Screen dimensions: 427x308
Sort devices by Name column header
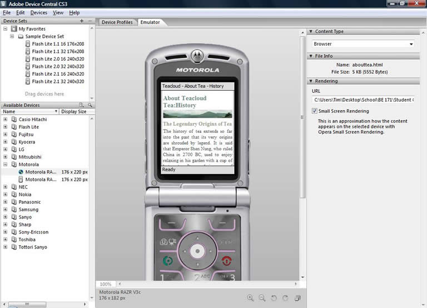coord(29,111)
